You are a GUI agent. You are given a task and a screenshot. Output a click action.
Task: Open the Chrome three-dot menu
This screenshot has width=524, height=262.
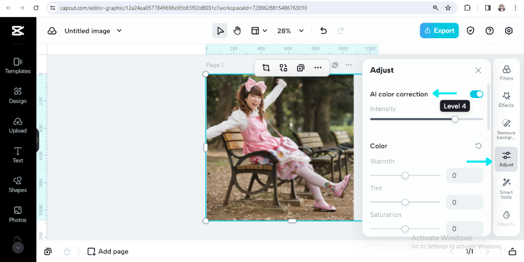[x=515, y=8]
